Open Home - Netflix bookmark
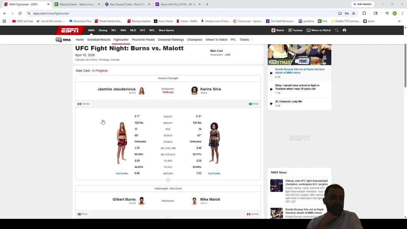407x229 pixels. coord(187,21)
